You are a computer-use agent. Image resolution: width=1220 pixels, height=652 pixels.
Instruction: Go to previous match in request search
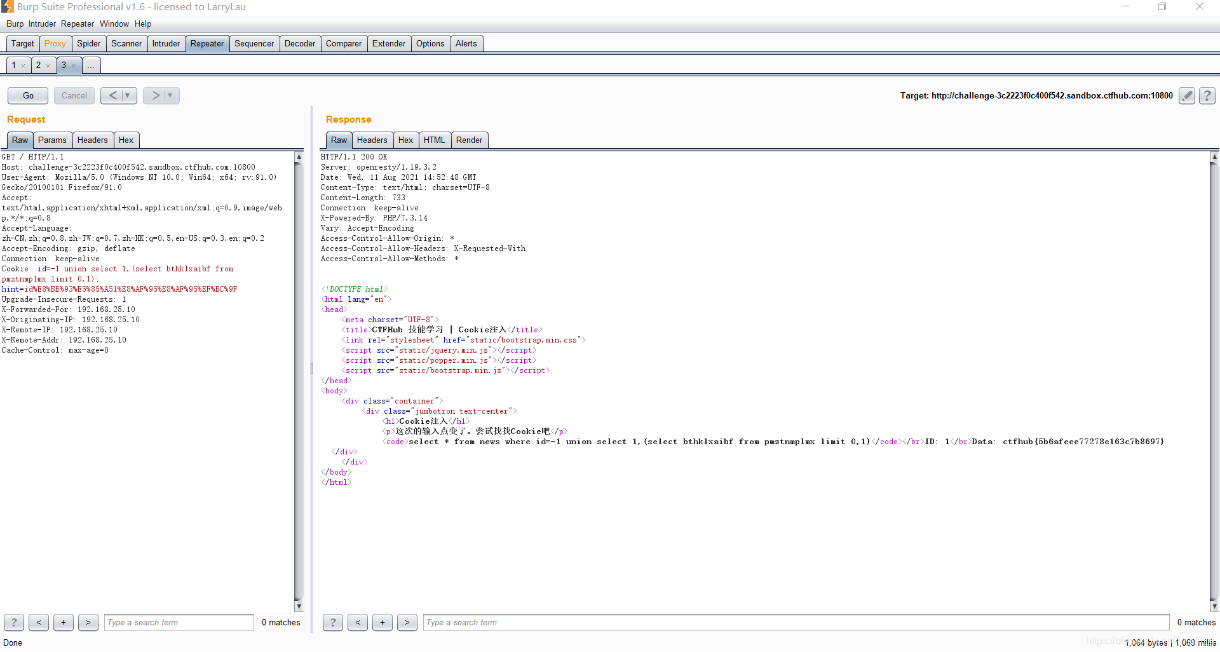39,623
